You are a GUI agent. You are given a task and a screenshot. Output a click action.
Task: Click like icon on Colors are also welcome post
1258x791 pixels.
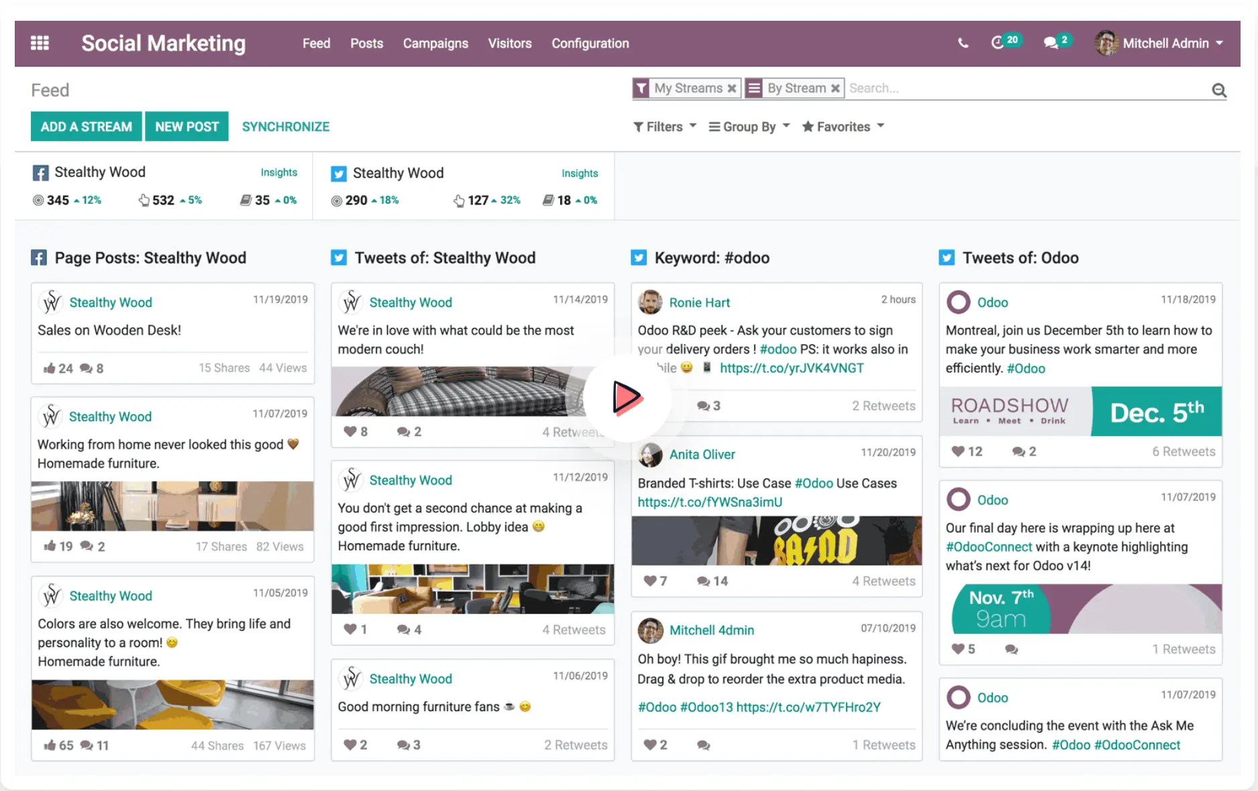49,745
